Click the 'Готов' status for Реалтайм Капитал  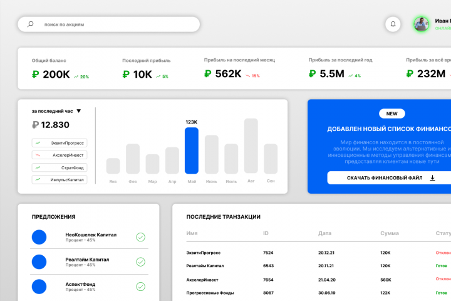click(x=442, y=266)
